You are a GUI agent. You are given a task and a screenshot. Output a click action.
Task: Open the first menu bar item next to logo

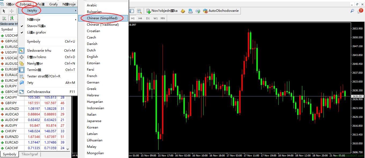(10, 4)
